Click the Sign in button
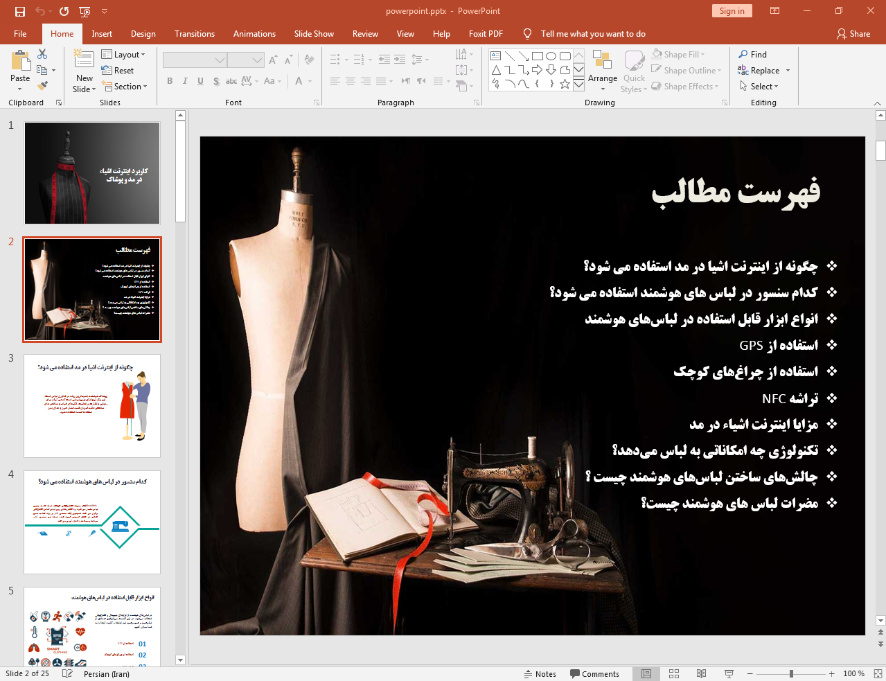This screenshot has width=886, height=681. pos(732,11)
